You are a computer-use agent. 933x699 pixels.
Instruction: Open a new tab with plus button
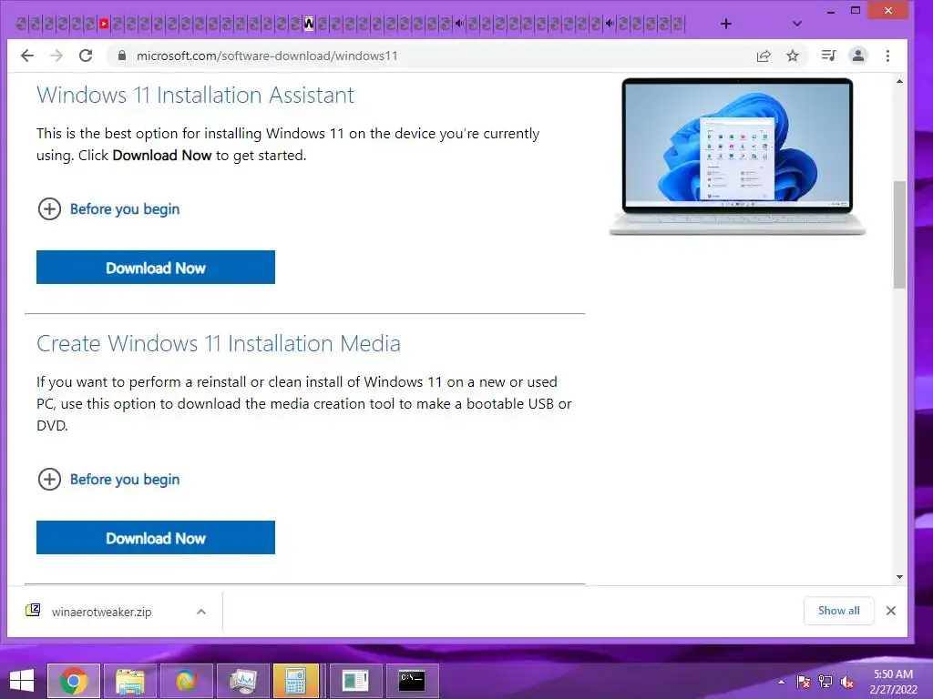pyautogui.click(x=726, y=24)
